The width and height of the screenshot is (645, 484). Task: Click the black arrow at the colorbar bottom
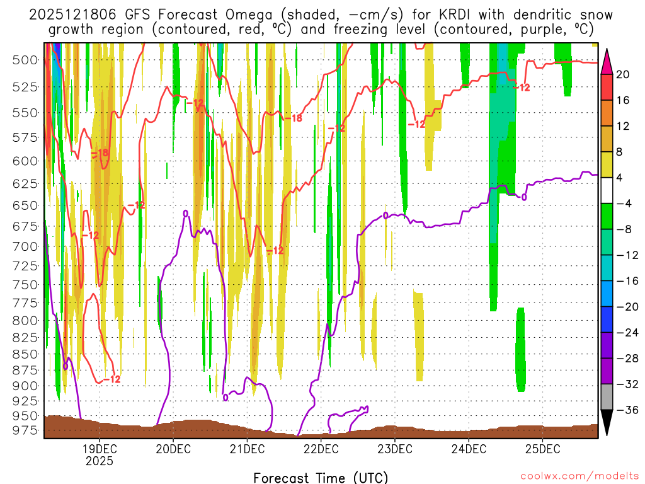pos(607,421)
